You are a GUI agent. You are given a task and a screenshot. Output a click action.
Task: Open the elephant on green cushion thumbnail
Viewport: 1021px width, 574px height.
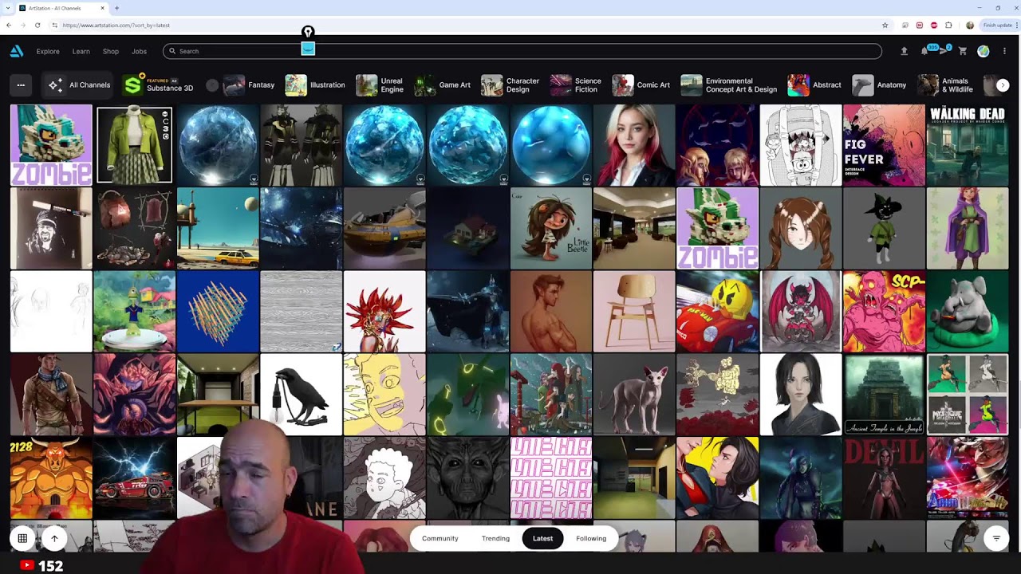967,311
